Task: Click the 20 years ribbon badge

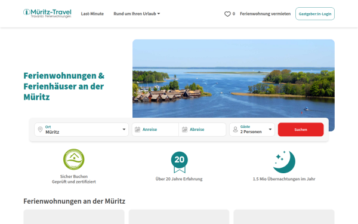Action: (x=180, y=162)
